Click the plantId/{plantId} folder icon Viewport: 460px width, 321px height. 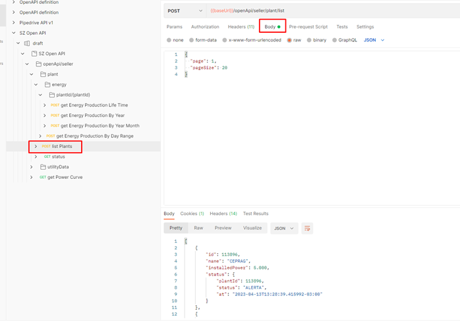pos(51,95)
